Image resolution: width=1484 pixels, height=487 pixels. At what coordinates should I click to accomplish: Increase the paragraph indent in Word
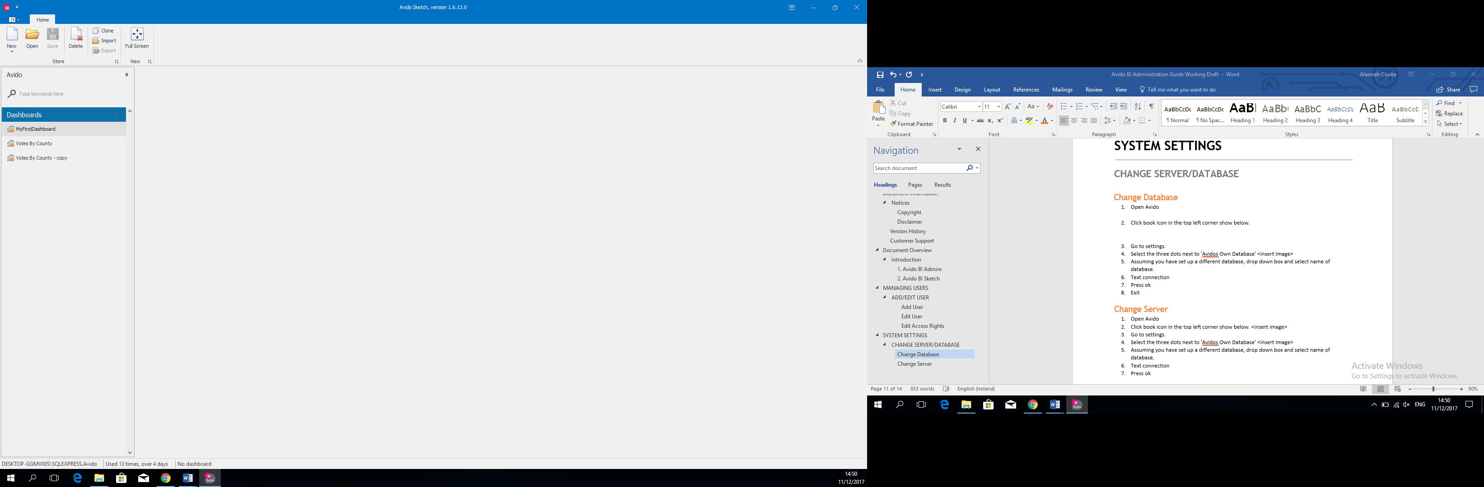coord(1123,107)
